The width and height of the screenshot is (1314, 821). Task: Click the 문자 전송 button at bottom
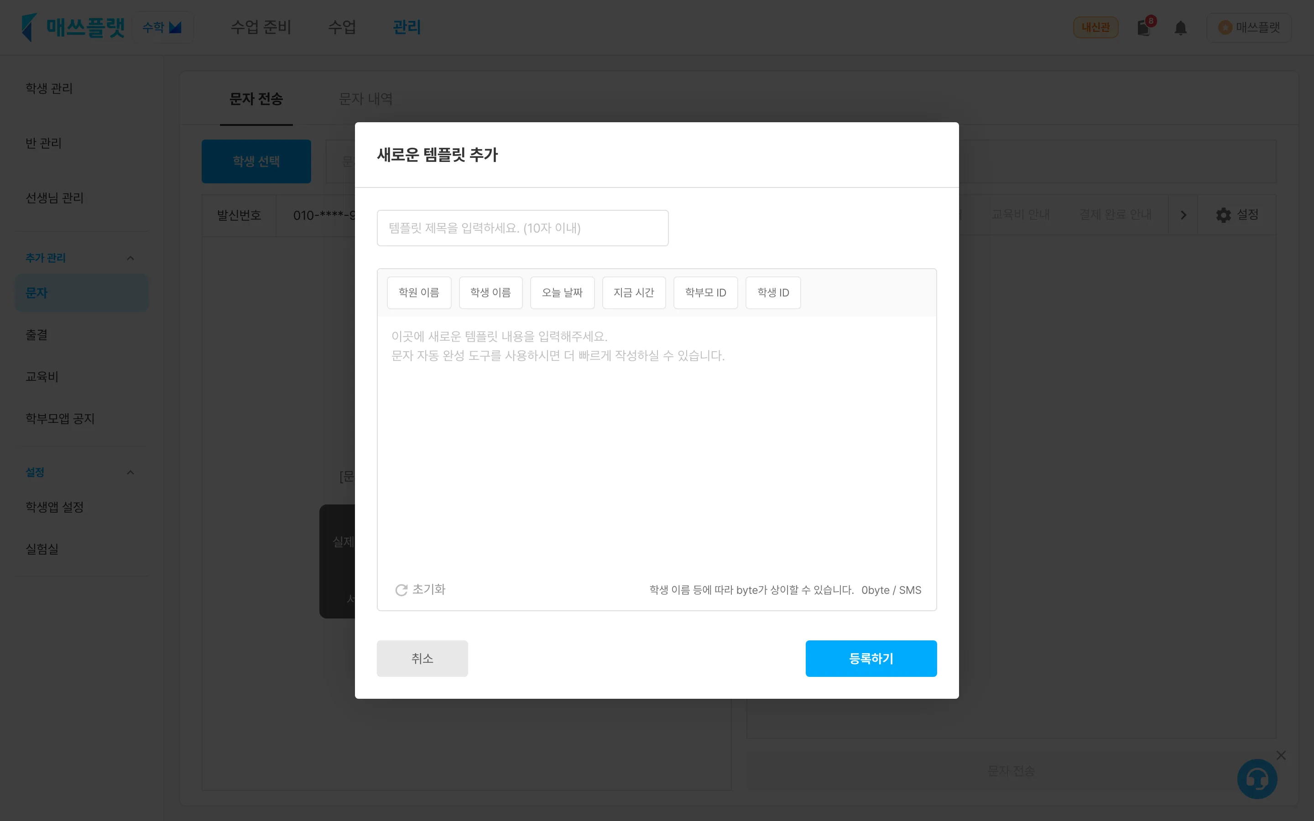point(1011,770)
